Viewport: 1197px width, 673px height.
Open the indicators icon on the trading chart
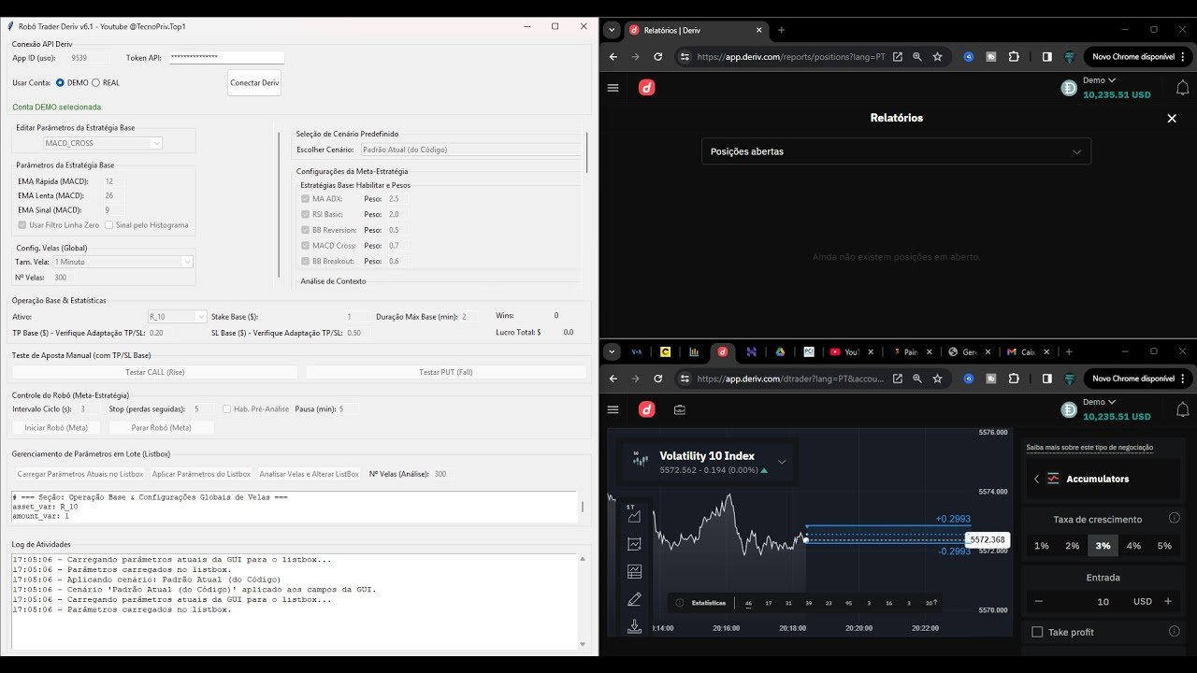point(635,543)
